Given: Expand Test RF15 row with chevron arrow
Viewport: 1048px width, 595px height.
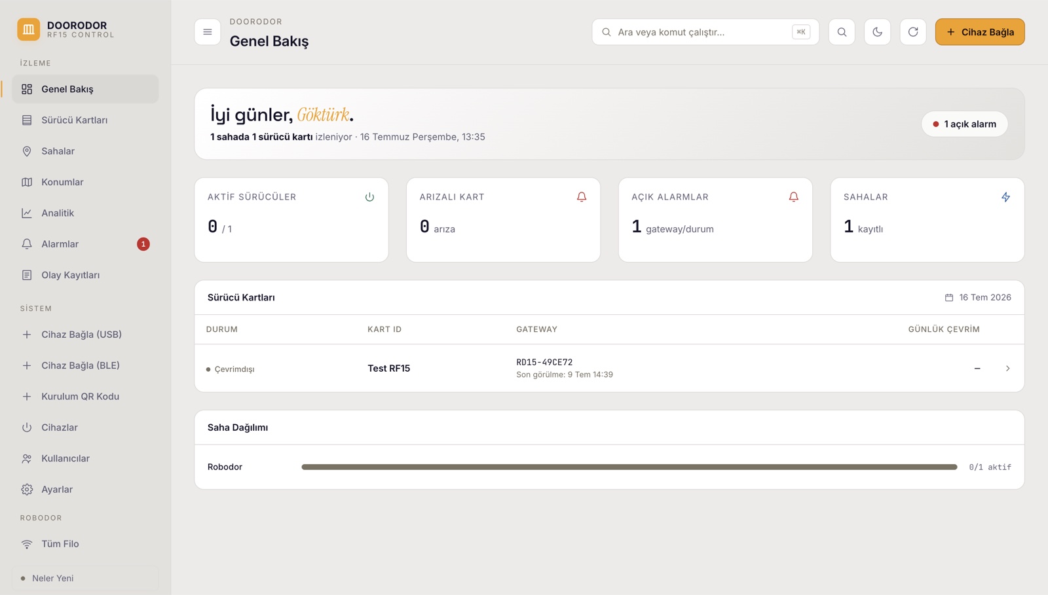Looking at the screenshot, I should click(x=1007, y=369).
